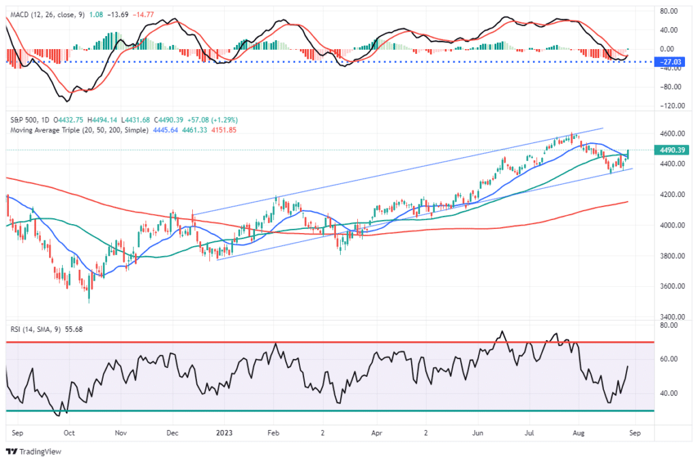Click the Feb label on time axis
The height and width of the screenshot is (462, 698).
[273, 433]
